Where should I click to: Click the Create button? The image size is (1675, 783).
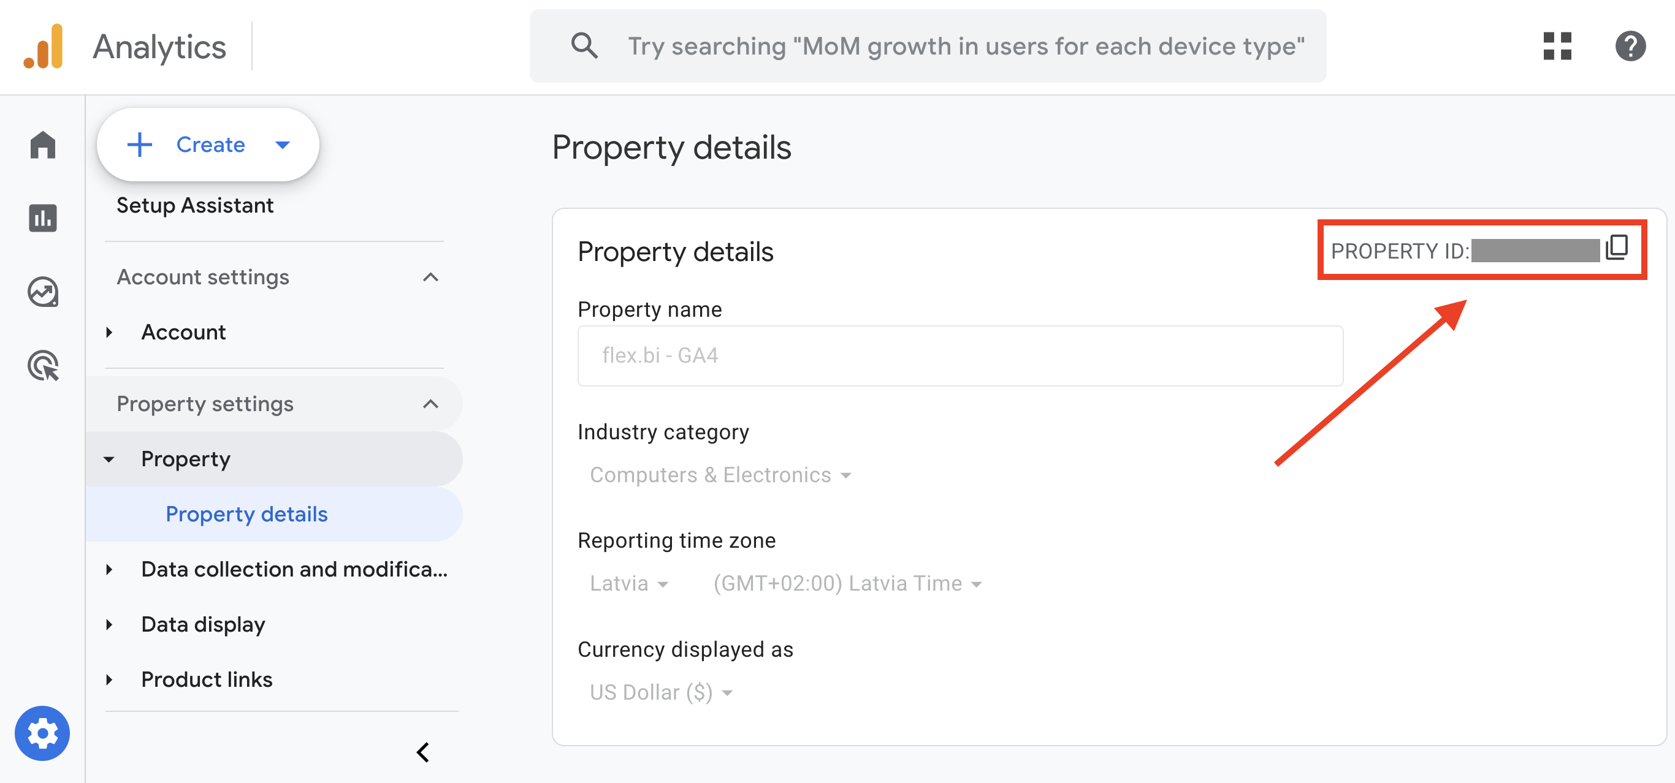[x=207, y=144]
